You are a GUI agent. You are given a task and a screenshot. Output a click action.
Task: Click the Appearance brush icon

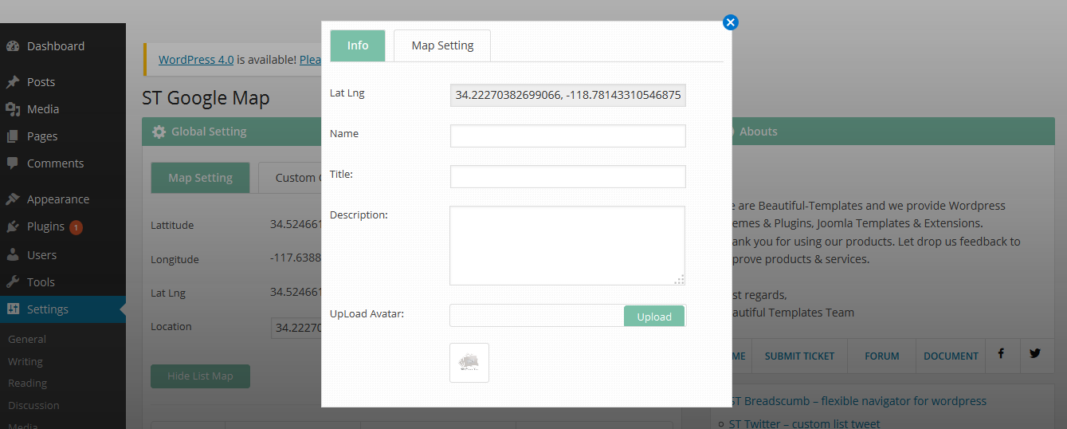[13, 199]
